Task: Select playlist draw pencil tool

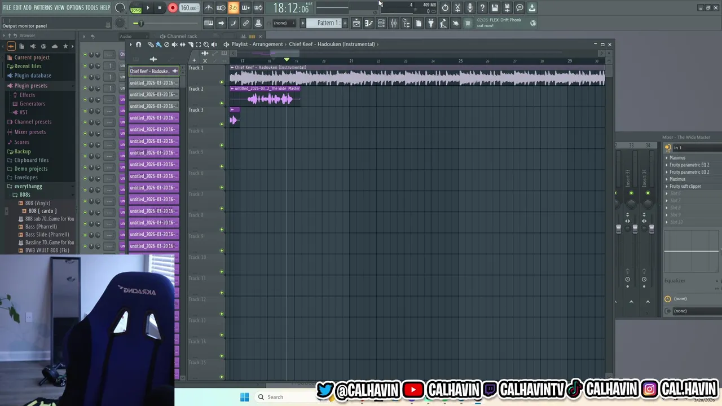Action: 151,45
